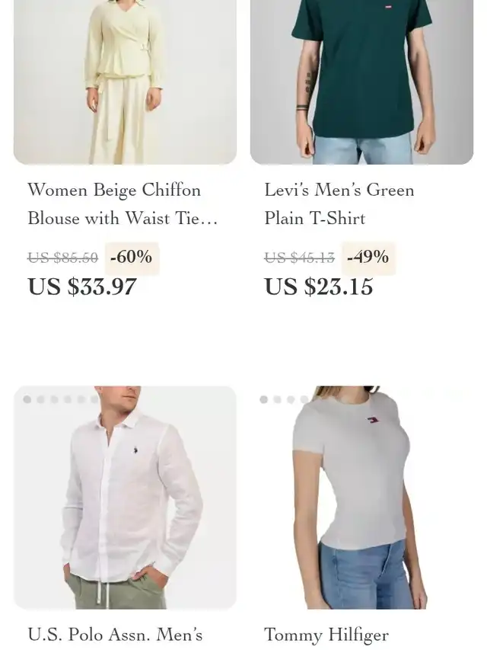View the U.S. Polo Assn. white shirt photo
This screenshot has height=650, width=487.
coord(125,498)
